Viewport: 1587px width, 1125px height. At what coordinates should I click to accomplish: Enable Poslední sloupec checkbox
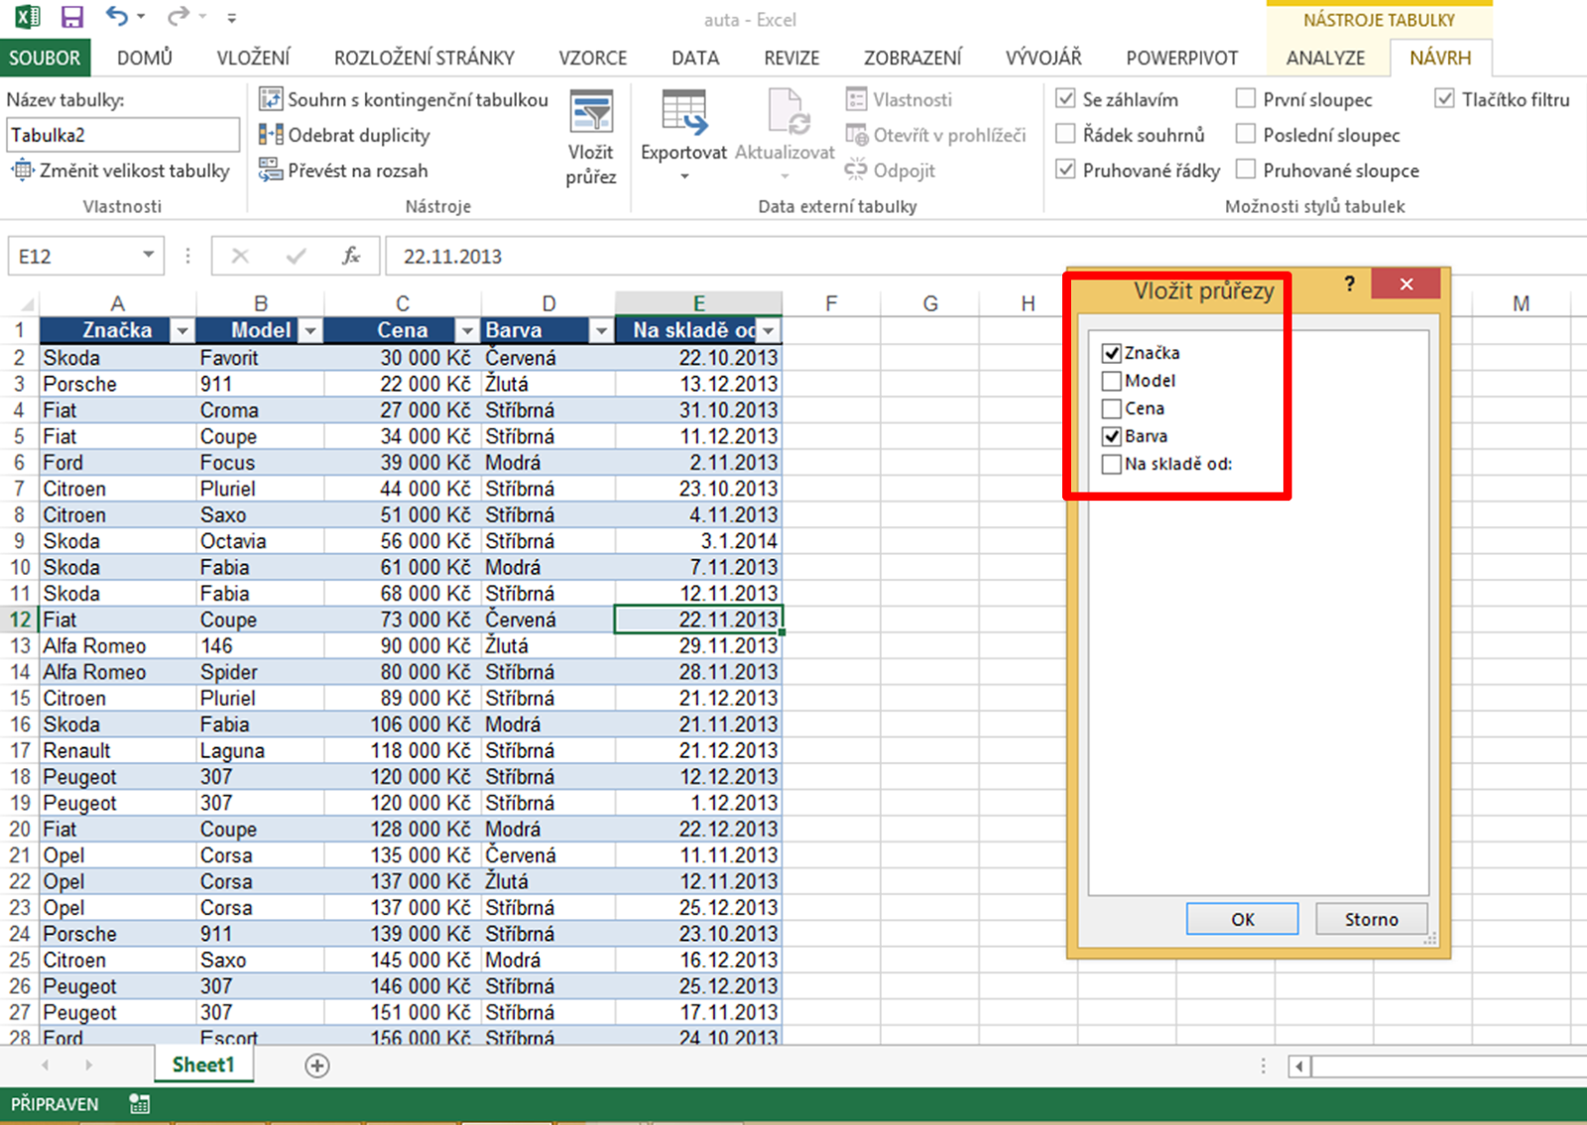pos(1246,134)
